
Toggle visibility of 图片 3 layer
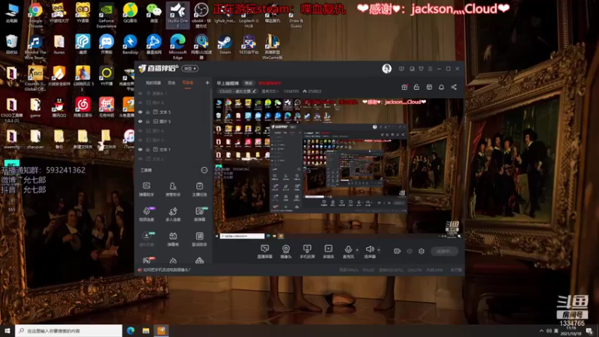140,140
